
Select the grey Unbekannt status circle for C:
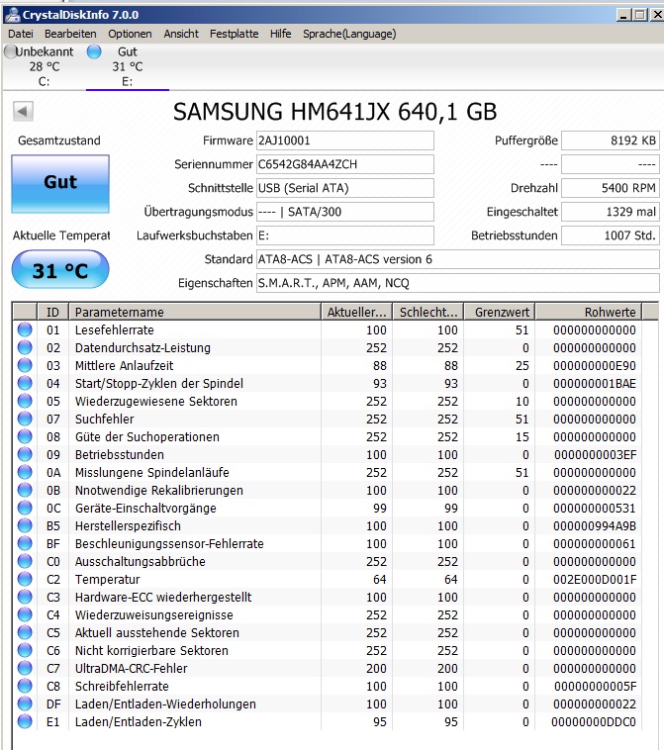[x=10, y=51]
